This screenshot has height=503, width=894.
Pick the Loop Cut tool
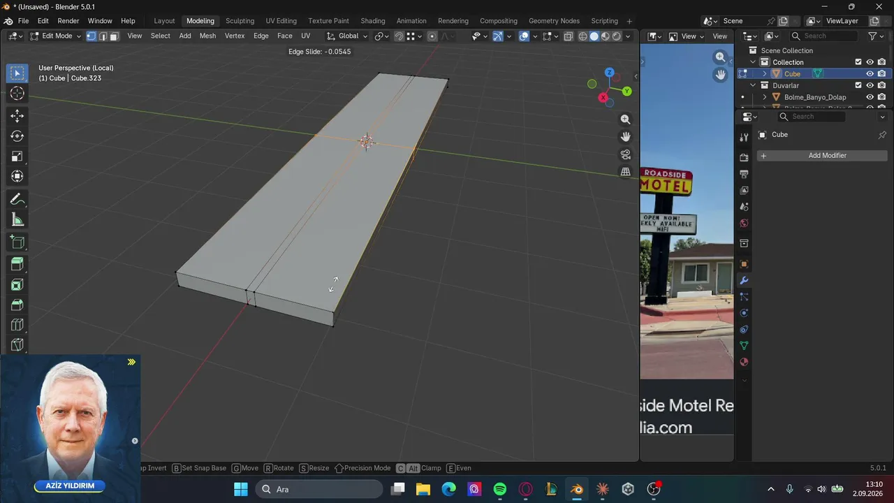17,325
